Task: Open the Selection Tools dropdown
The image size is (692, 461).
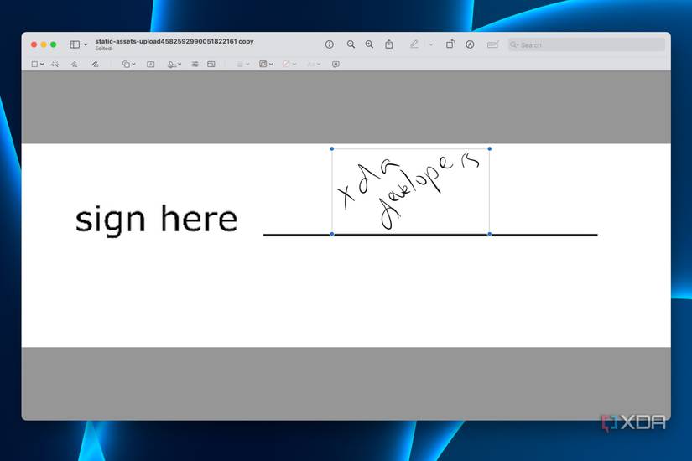Action: click(38, 65)
